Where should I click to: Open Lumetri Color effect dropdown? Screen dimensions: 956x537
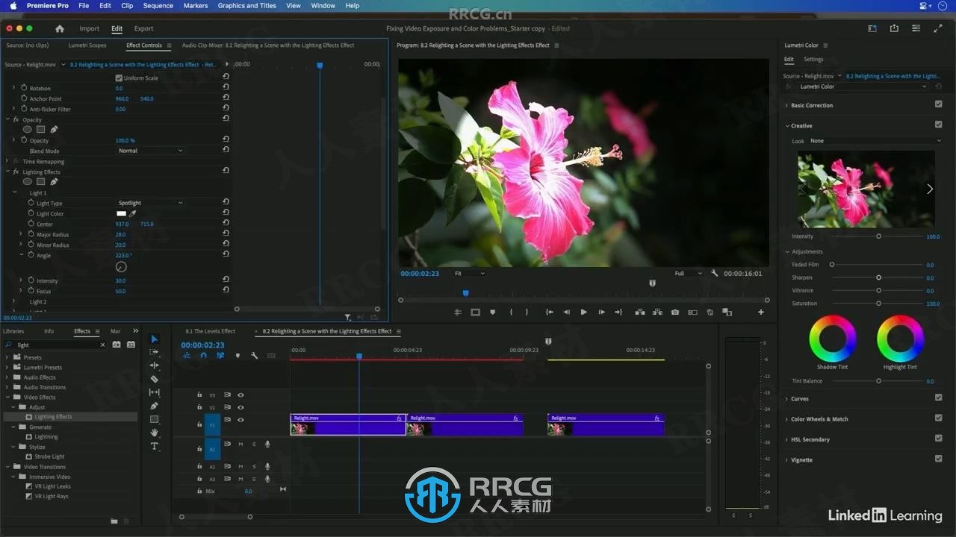coord(863,87)
